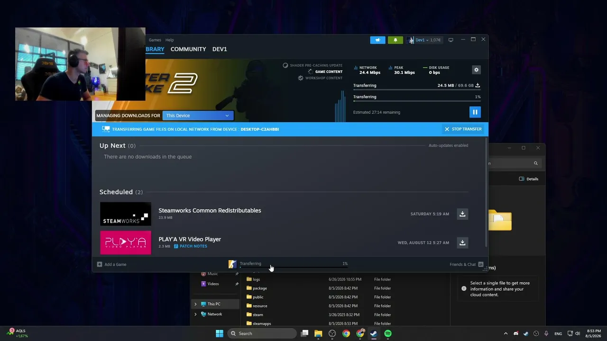Open the taskbar clock showing 8:53 PM
Viewport: 607px width, 341px height.
click(x=594, y=333)
